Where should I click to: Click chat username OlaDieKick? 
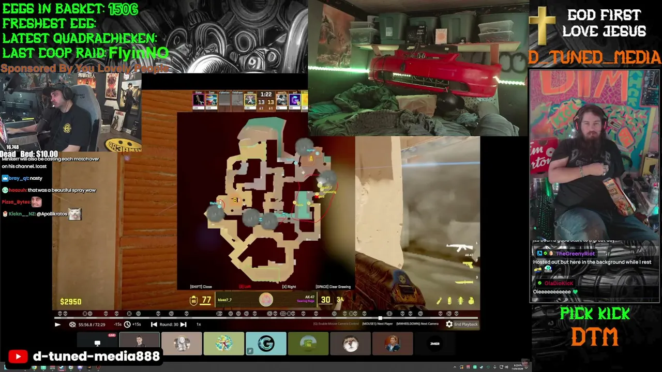tap(559, 283)
